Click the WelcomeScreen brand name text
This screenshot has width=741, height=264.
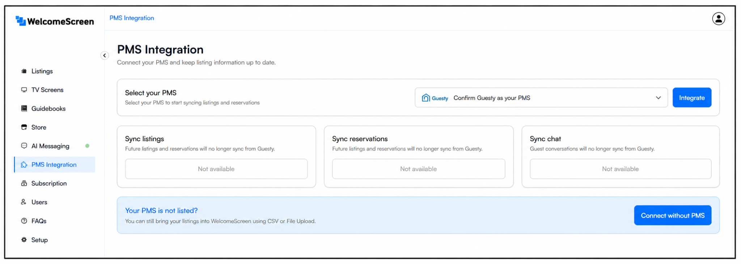pyautogui.click(x=60, y=22)
